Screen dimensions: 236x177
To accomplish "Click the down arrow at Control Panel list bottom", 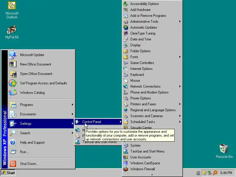I will pyautogui.click(x=152, y=175).
